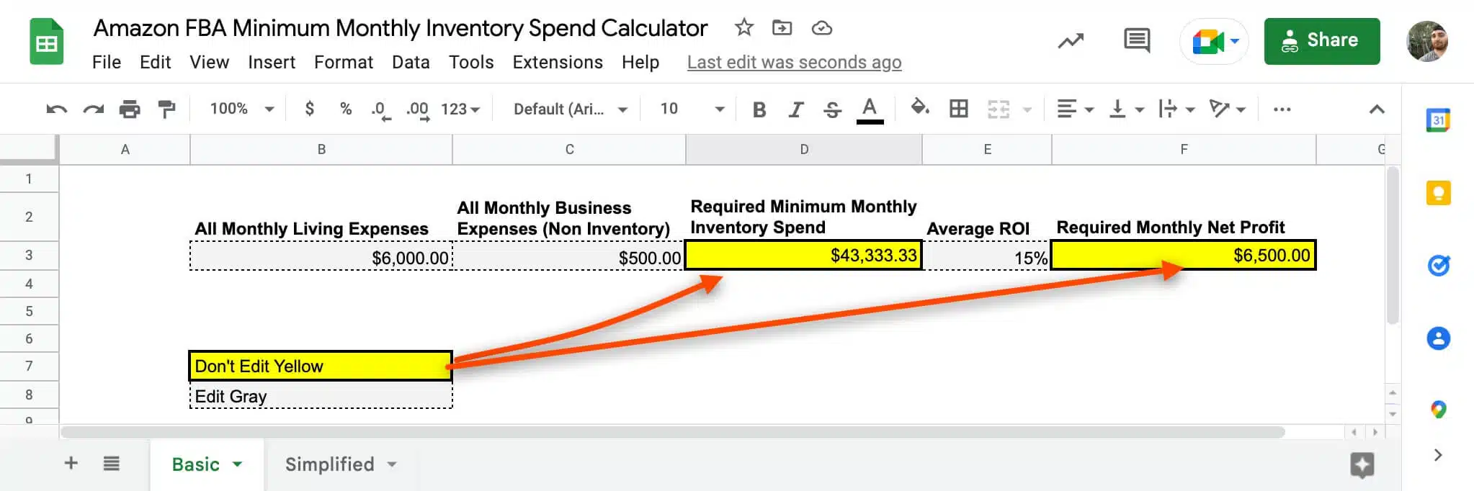Select the 15% Average ROI cell
The width and height of the screenshot is (1474, 491).
(x=987, y=257)
